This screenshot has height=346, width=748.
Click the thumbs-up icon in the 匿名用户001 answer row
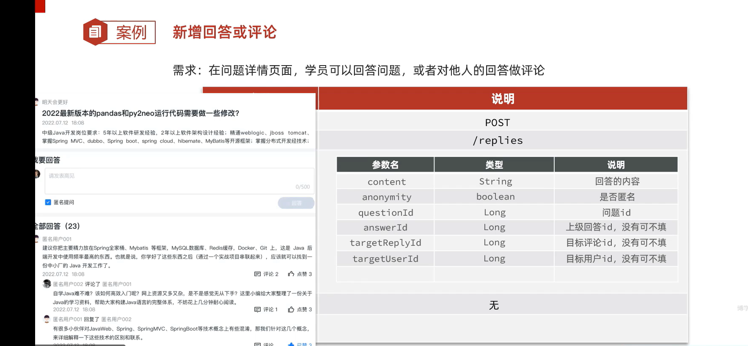[x=291, y=274]
